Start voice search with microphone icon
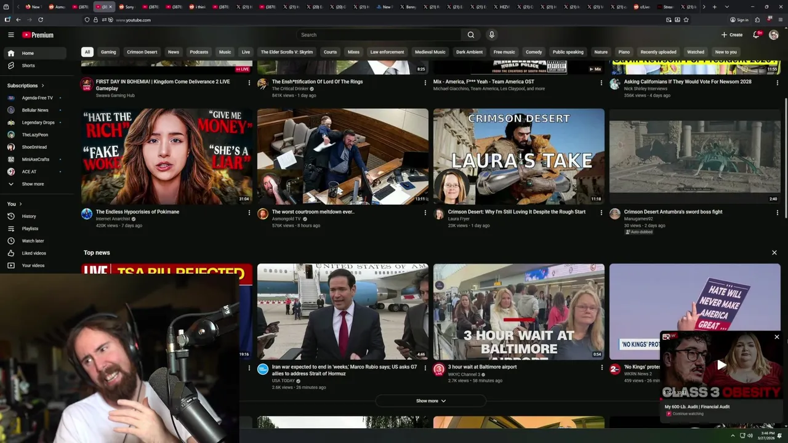The height and width of the screenshot is (443, 788). click(x=491, y=35)
